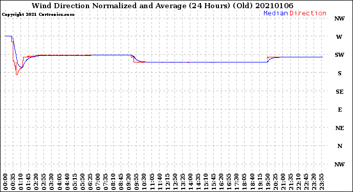Click the '09:55' time axis label
The height and width of the screenshot is (192, 353).
(x=137, y=182)
